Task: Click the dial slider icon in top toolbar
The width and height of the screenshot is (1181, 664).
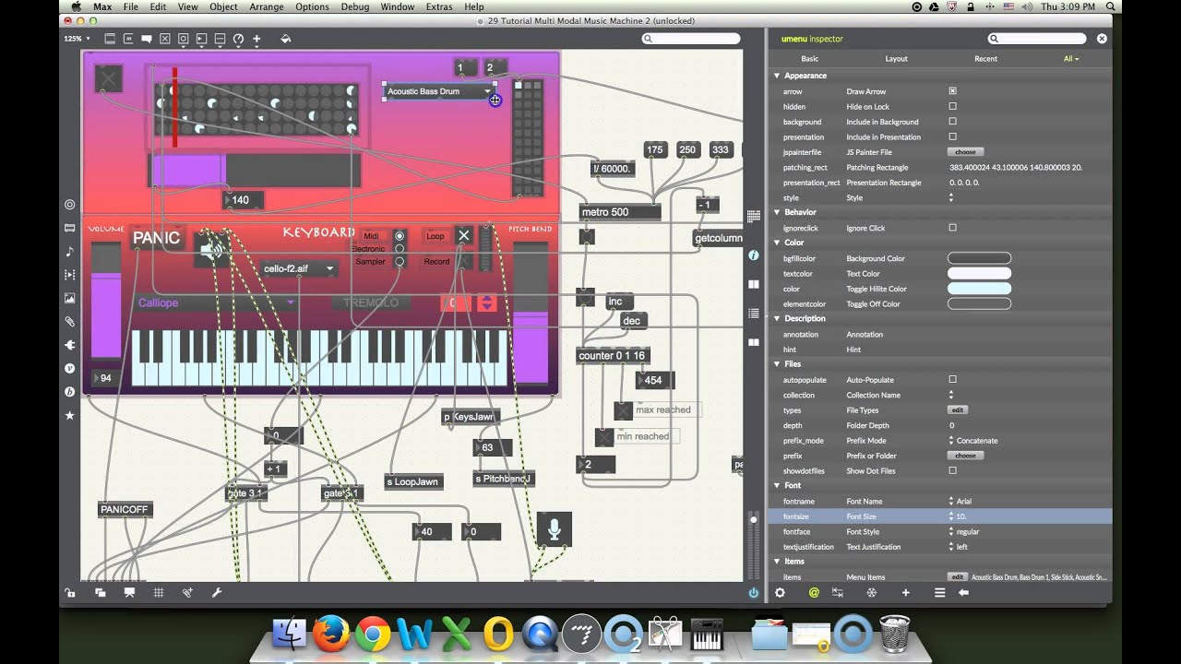Action: (238, 39)
